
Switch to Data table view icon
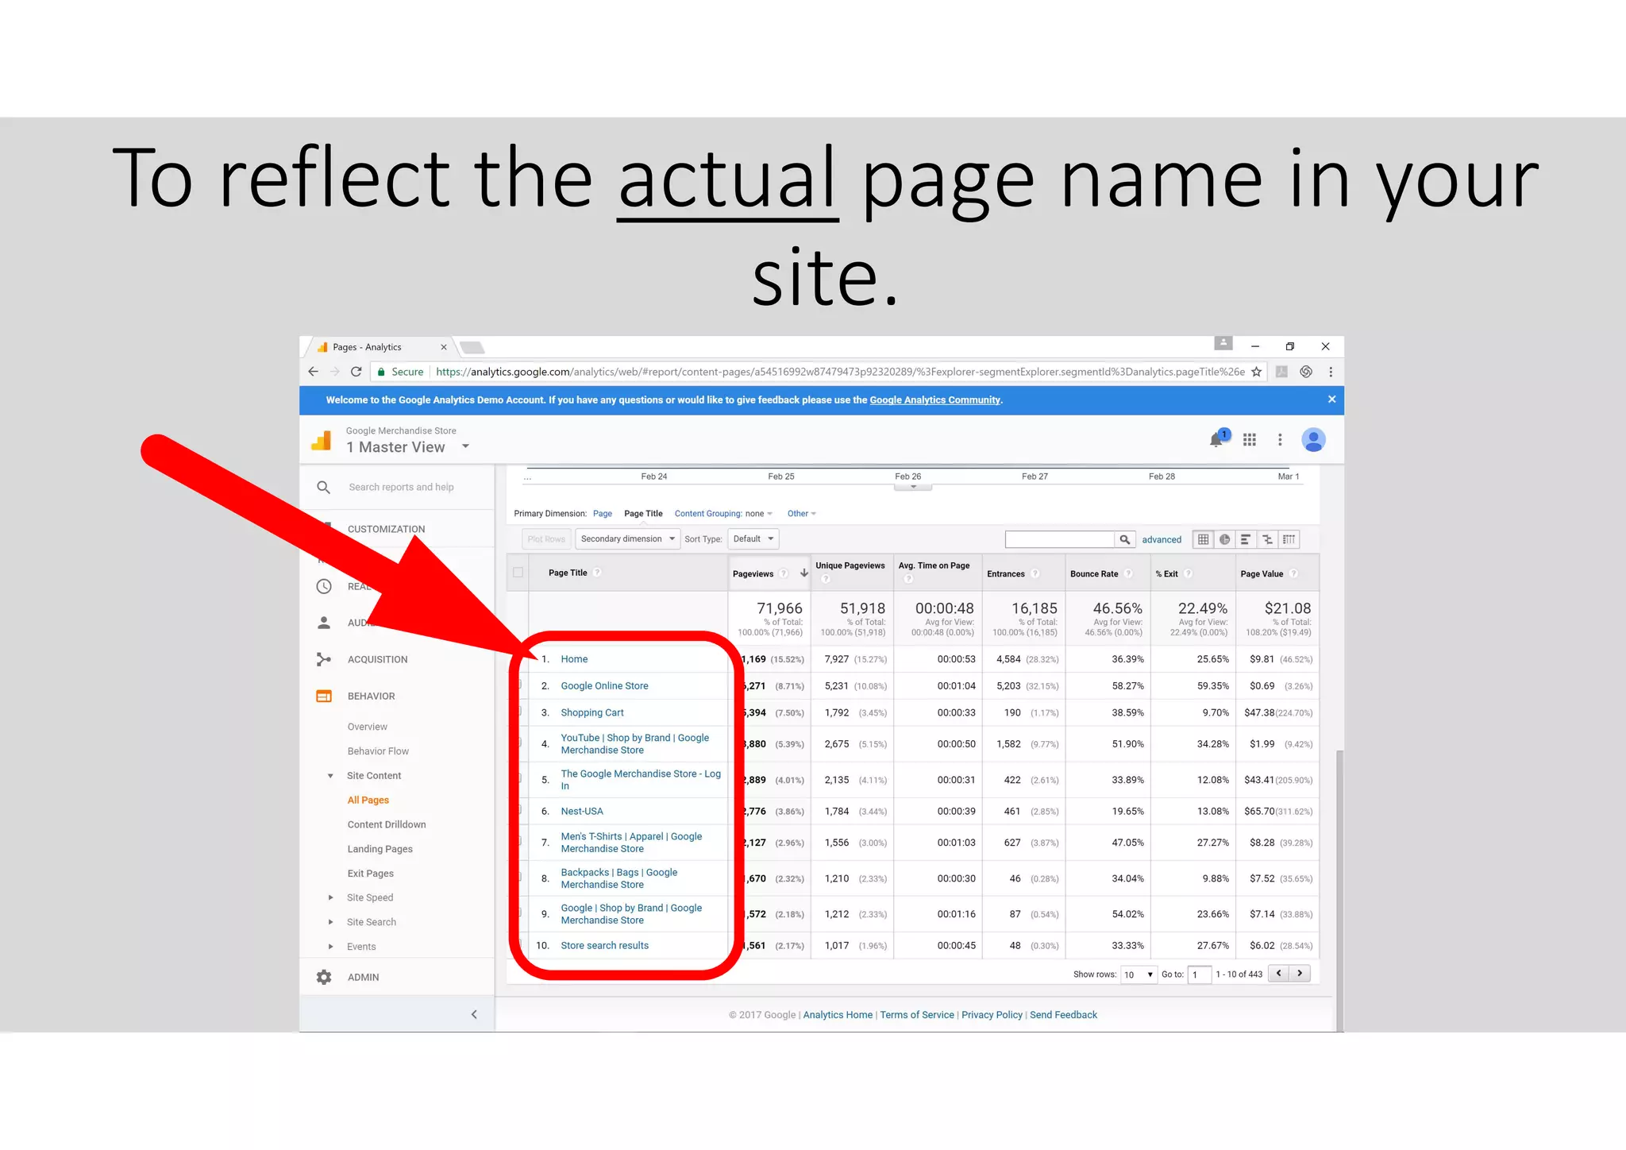pos(1204,539)
